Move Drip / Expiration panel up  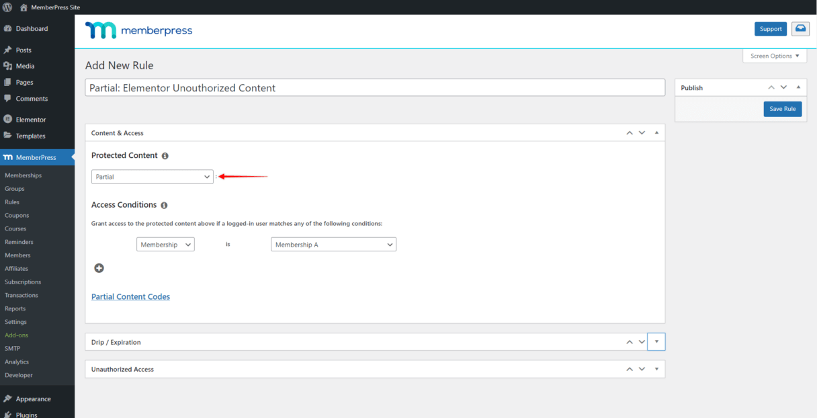click(x=630, y=342)
